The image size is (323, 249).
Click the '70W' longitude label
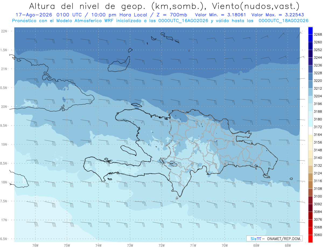click(x=225, y=246)
